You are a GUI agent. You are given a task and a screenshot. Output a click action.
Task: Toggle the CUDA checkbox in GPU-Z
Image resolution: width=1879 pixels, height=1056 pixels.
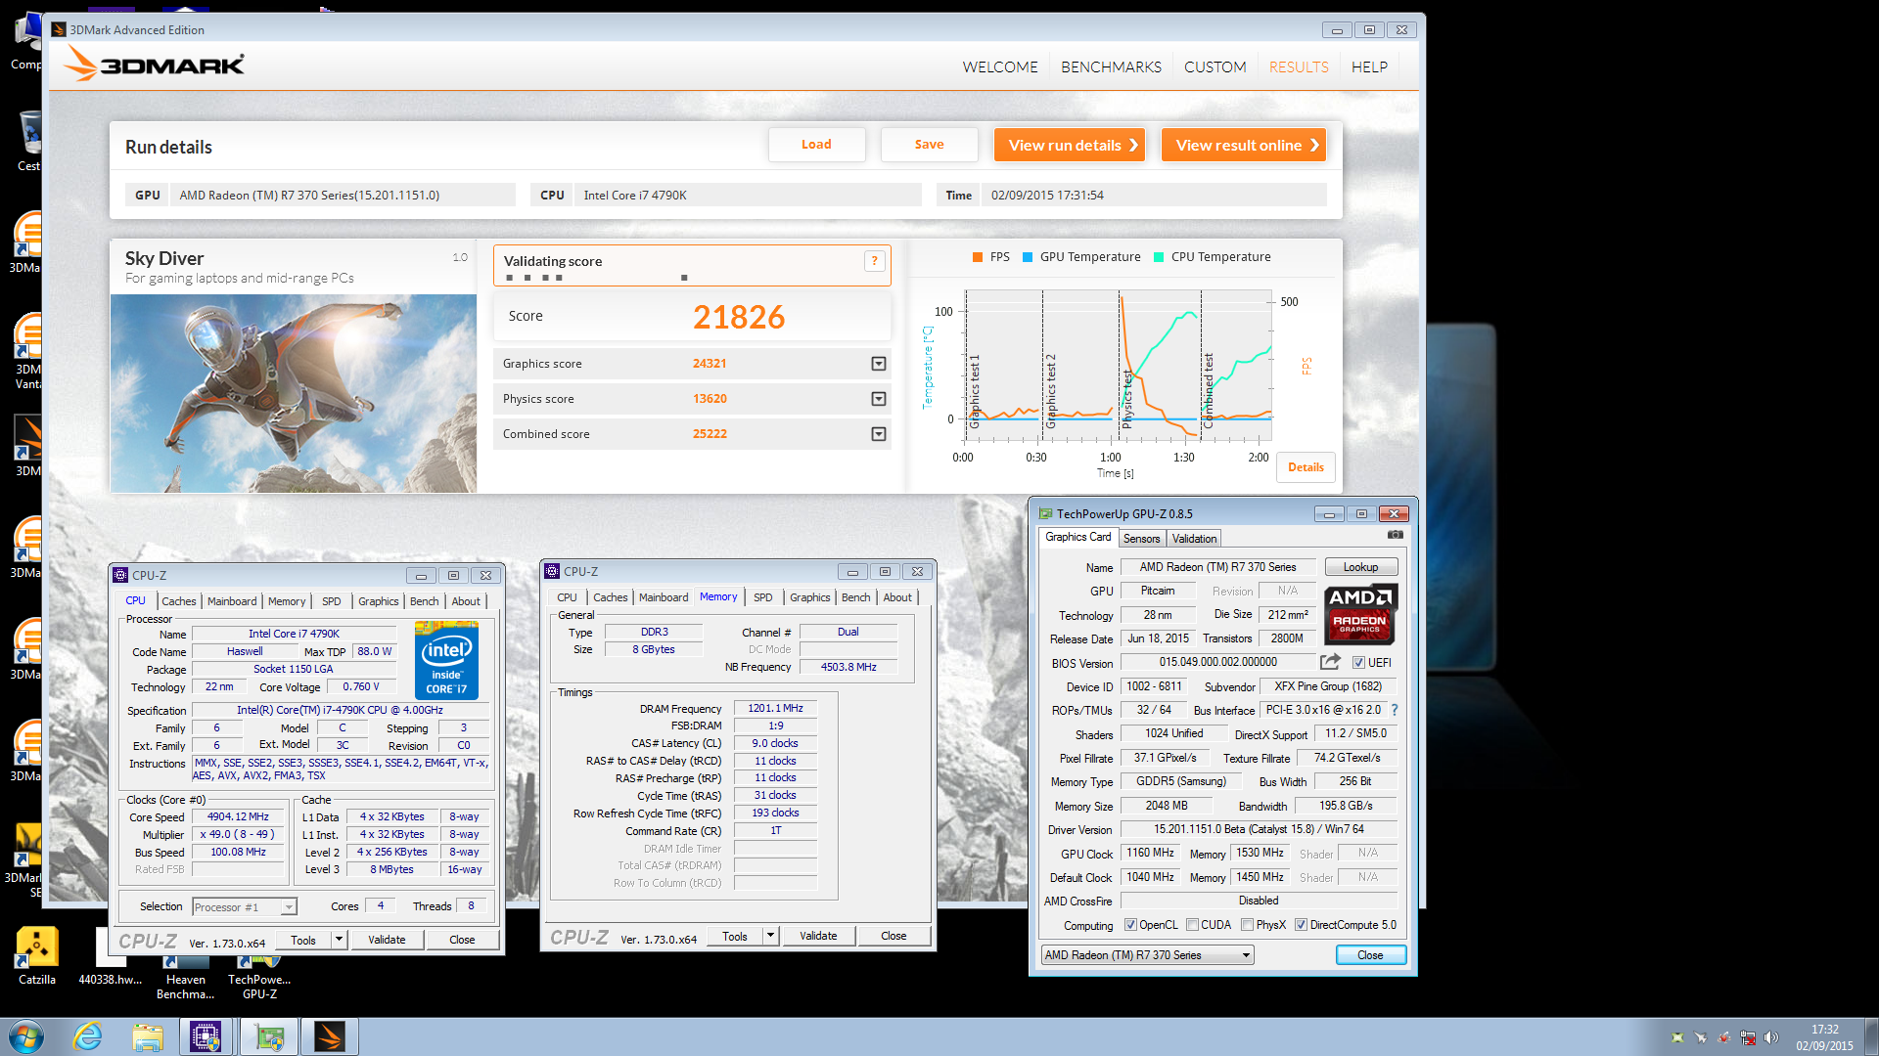tap(1192, 925)
